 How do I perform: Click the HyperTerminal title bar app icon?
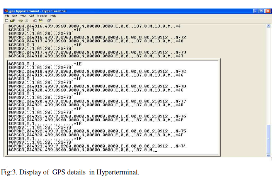point(6,11)
